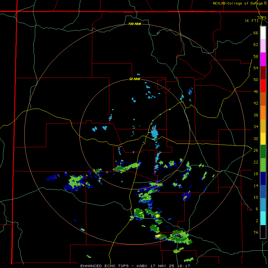Click the 10 legend value
The width and height of the screenshot is (268, 268).
tap(256, 197)
